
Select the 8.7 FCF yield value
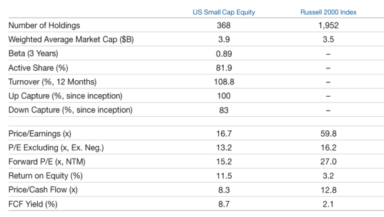pos(224,204)
